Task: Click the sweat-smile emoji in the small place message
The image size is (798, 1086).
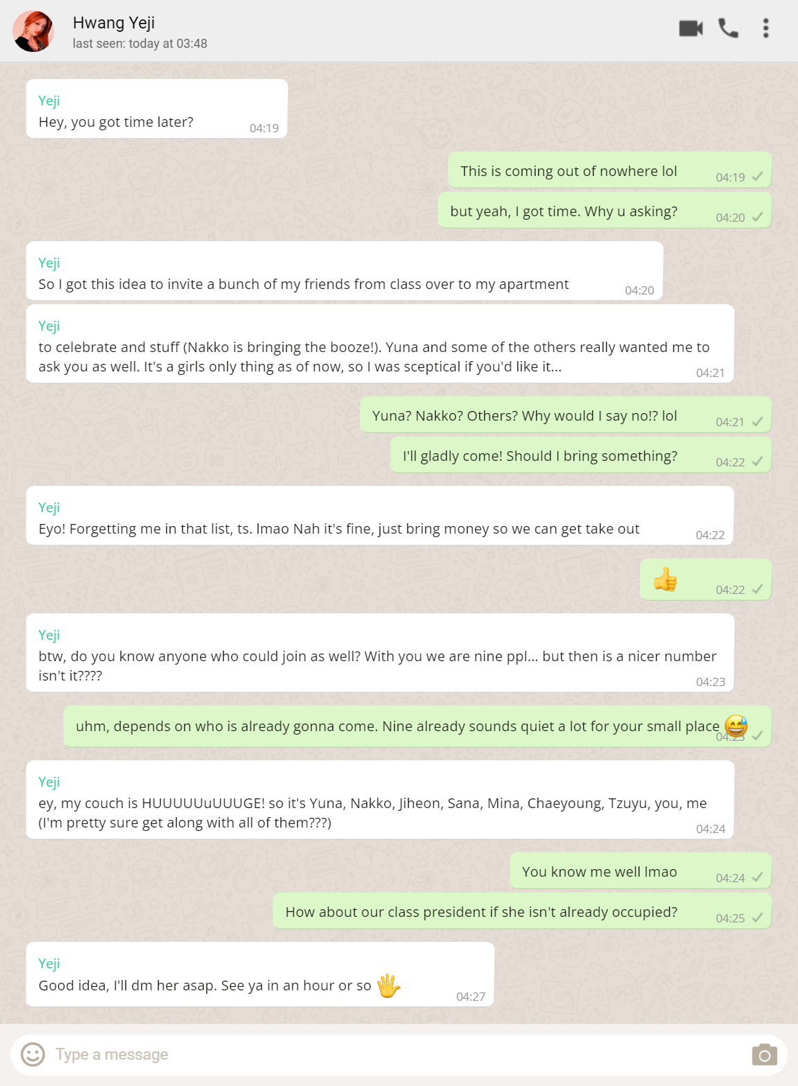Action: pos(736,725)
